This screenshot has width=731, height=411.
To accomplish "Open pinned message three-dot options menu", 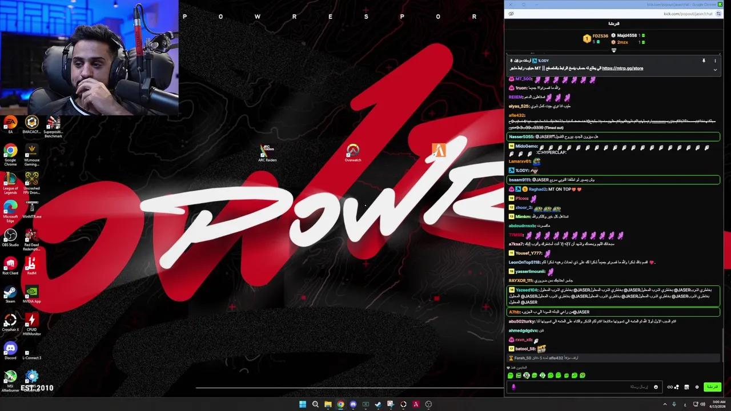I will [715, 61].
